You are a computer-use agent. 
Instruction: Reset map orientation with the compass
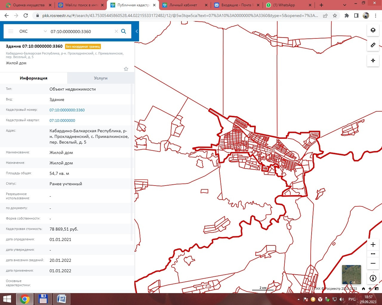pos(373,278)
